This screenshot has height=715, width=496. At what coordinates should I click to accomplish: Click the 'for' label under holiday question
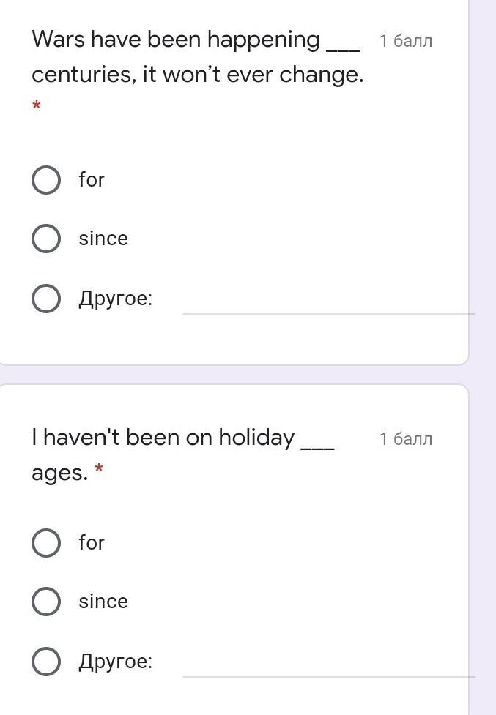(92, 542)
